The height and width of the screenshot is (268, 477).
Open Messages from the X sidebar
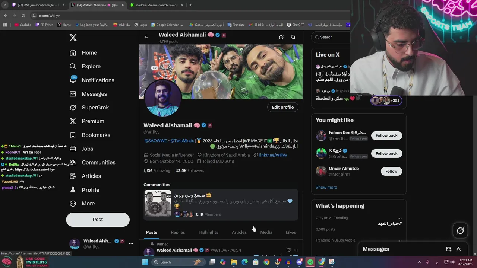(88, 94)
